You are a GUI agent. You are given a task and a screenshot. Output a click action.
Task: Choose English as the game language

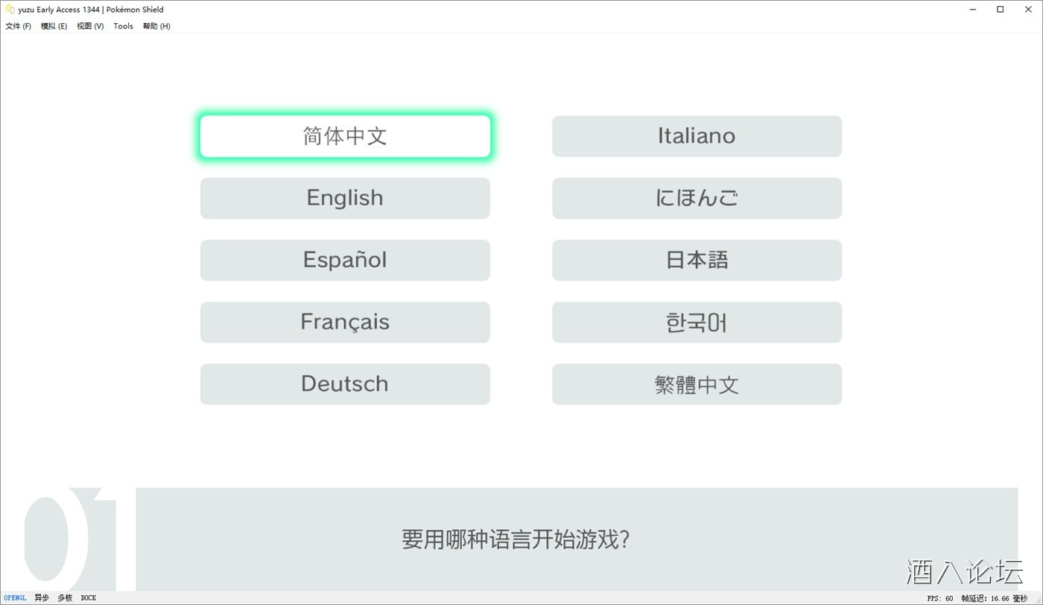(x=345, y=198)
